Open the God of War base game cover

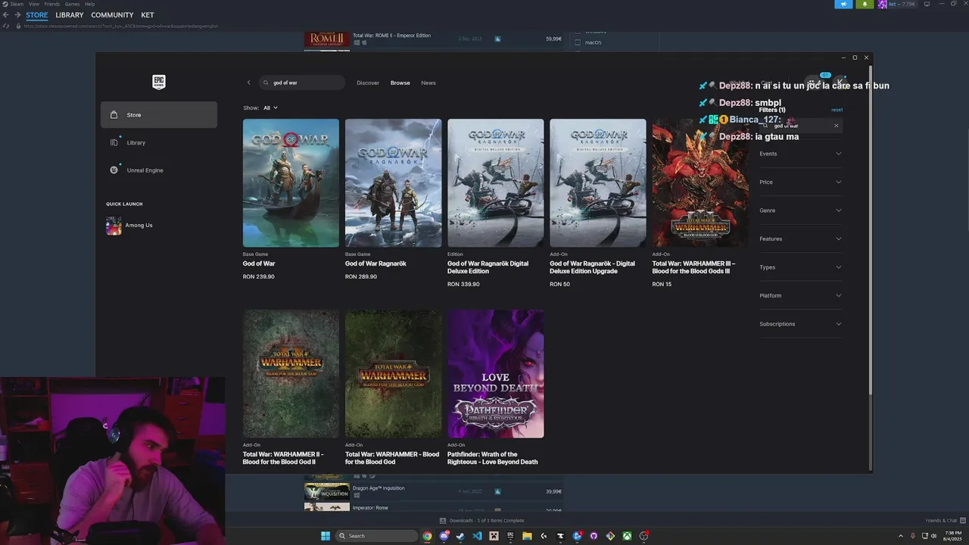coord(291,182)
